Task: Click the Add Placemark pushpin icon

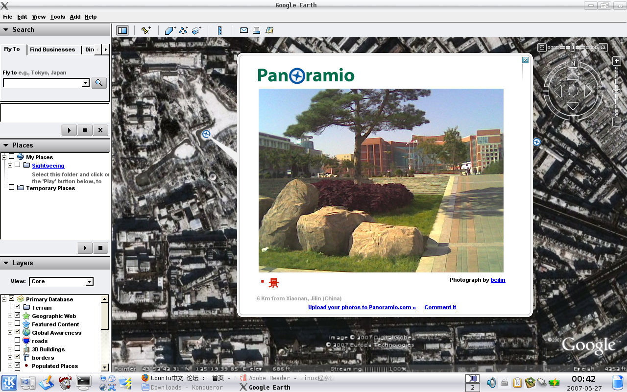Action: coord(146,30)
